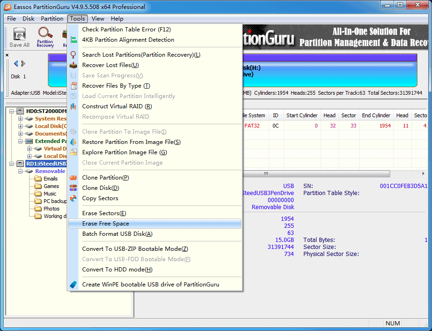Select Erase Sectors(E) menu entry
This screenshot has width=432, height=331.
tap(154, 213)
